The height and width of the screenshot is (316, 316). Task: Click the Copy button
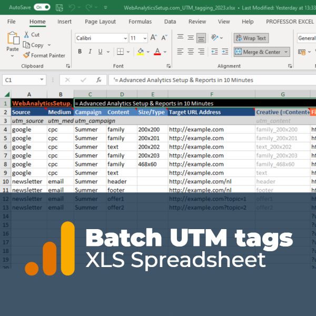[x=33, y=45]
